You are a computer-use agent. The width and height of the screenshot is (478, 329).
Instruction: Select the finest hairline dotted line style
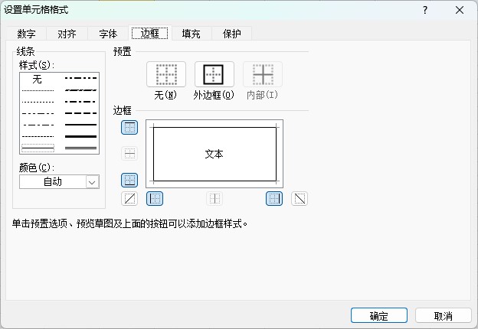click(38, 90)
